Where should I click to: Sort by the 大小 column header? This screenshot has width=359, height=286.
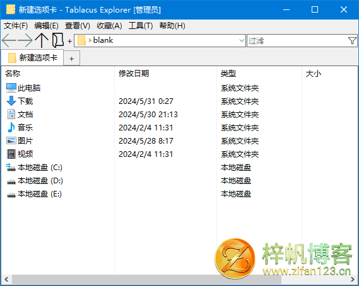click(314, 73)
